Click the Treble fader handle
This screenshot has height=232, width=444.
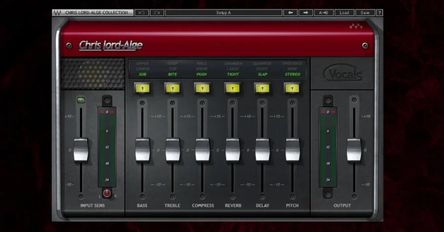(173, 150)
